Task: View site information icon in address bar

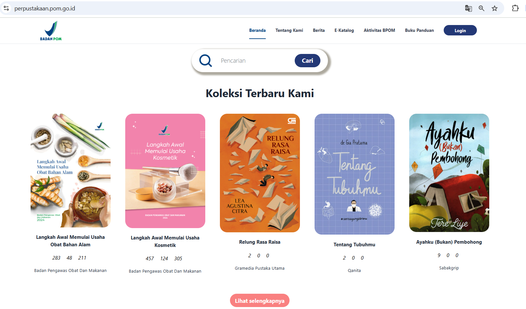Action: coord(6,8)
